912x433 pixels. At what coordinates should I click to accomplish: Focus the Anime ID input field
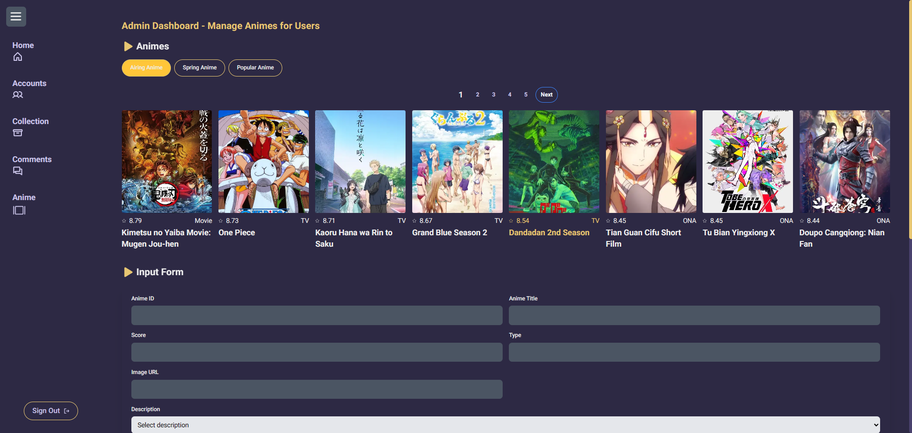[x=317, y=316]
